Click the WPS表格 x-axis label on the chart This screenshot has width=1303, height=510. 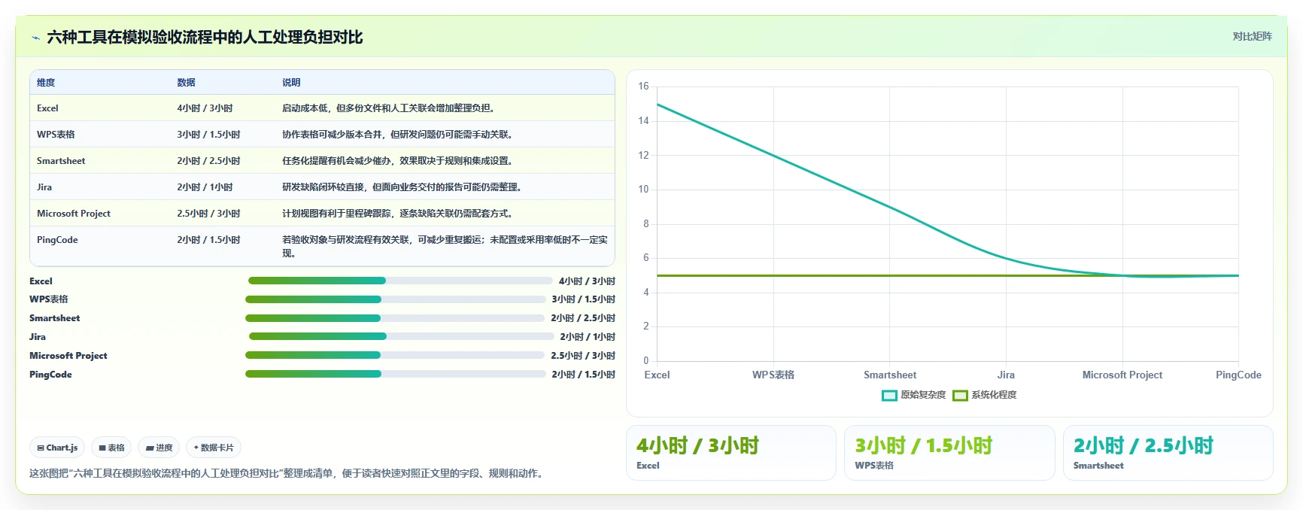[773, 375]
